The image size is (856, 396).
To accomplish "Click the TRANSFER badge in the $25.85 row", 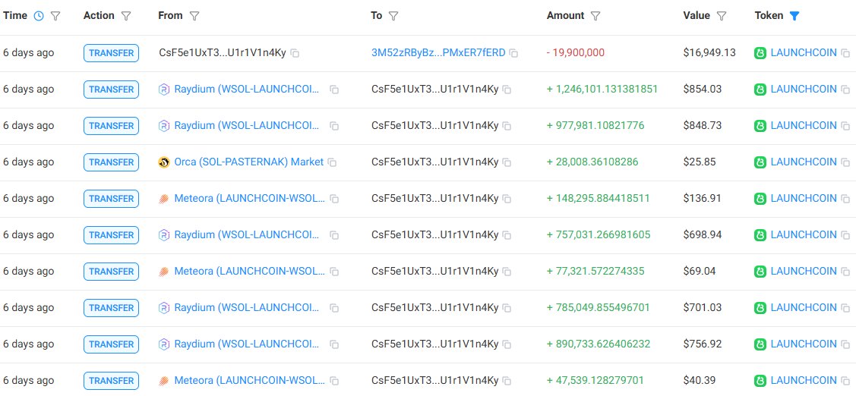I will [112, 162].
